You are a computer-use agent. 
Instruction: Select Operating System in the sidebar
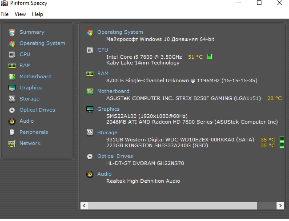pyautogui.click(x=42, y=43)
